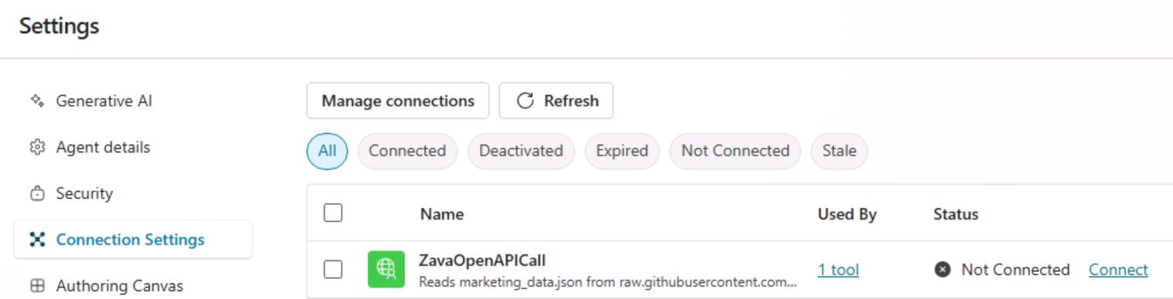Show only Expired connections
Viewport: 1173px width, 299px height.
point(622,151)
